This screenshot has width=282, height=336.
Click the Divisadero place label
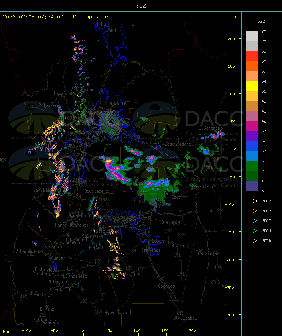(x=96, y=191)
